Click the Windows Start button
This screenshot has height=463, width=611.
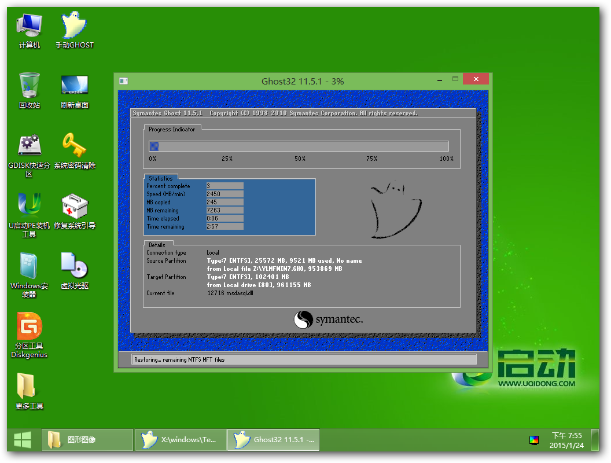point(23,440)
